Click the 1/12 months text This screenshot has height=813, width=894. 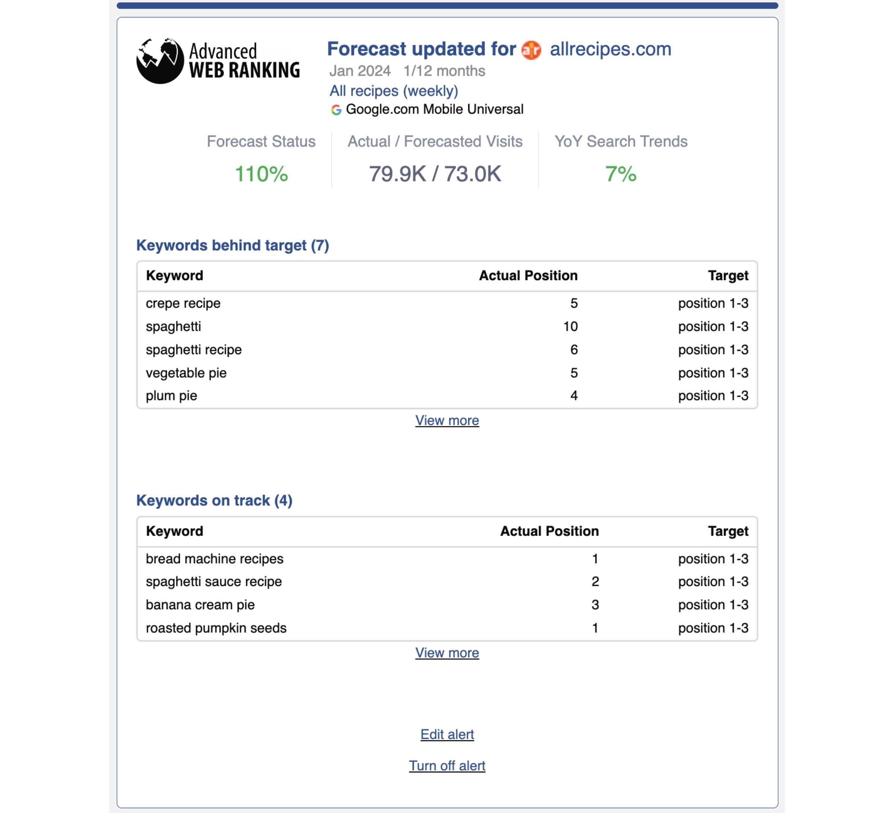(x=444, y=71)
